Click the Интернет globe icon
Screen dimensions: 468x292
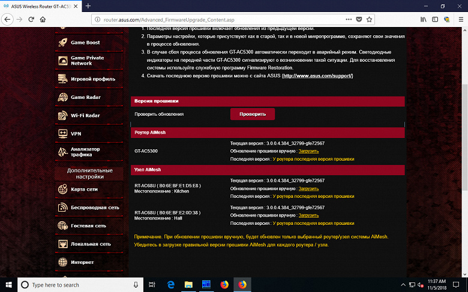(x=62, y=262)
